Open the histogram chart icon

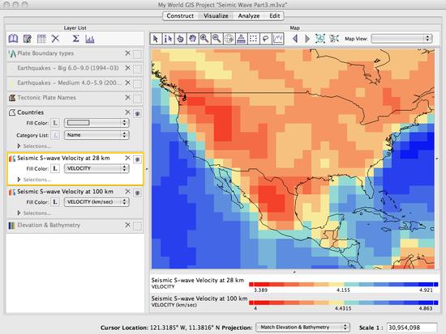tap(89, 39)
